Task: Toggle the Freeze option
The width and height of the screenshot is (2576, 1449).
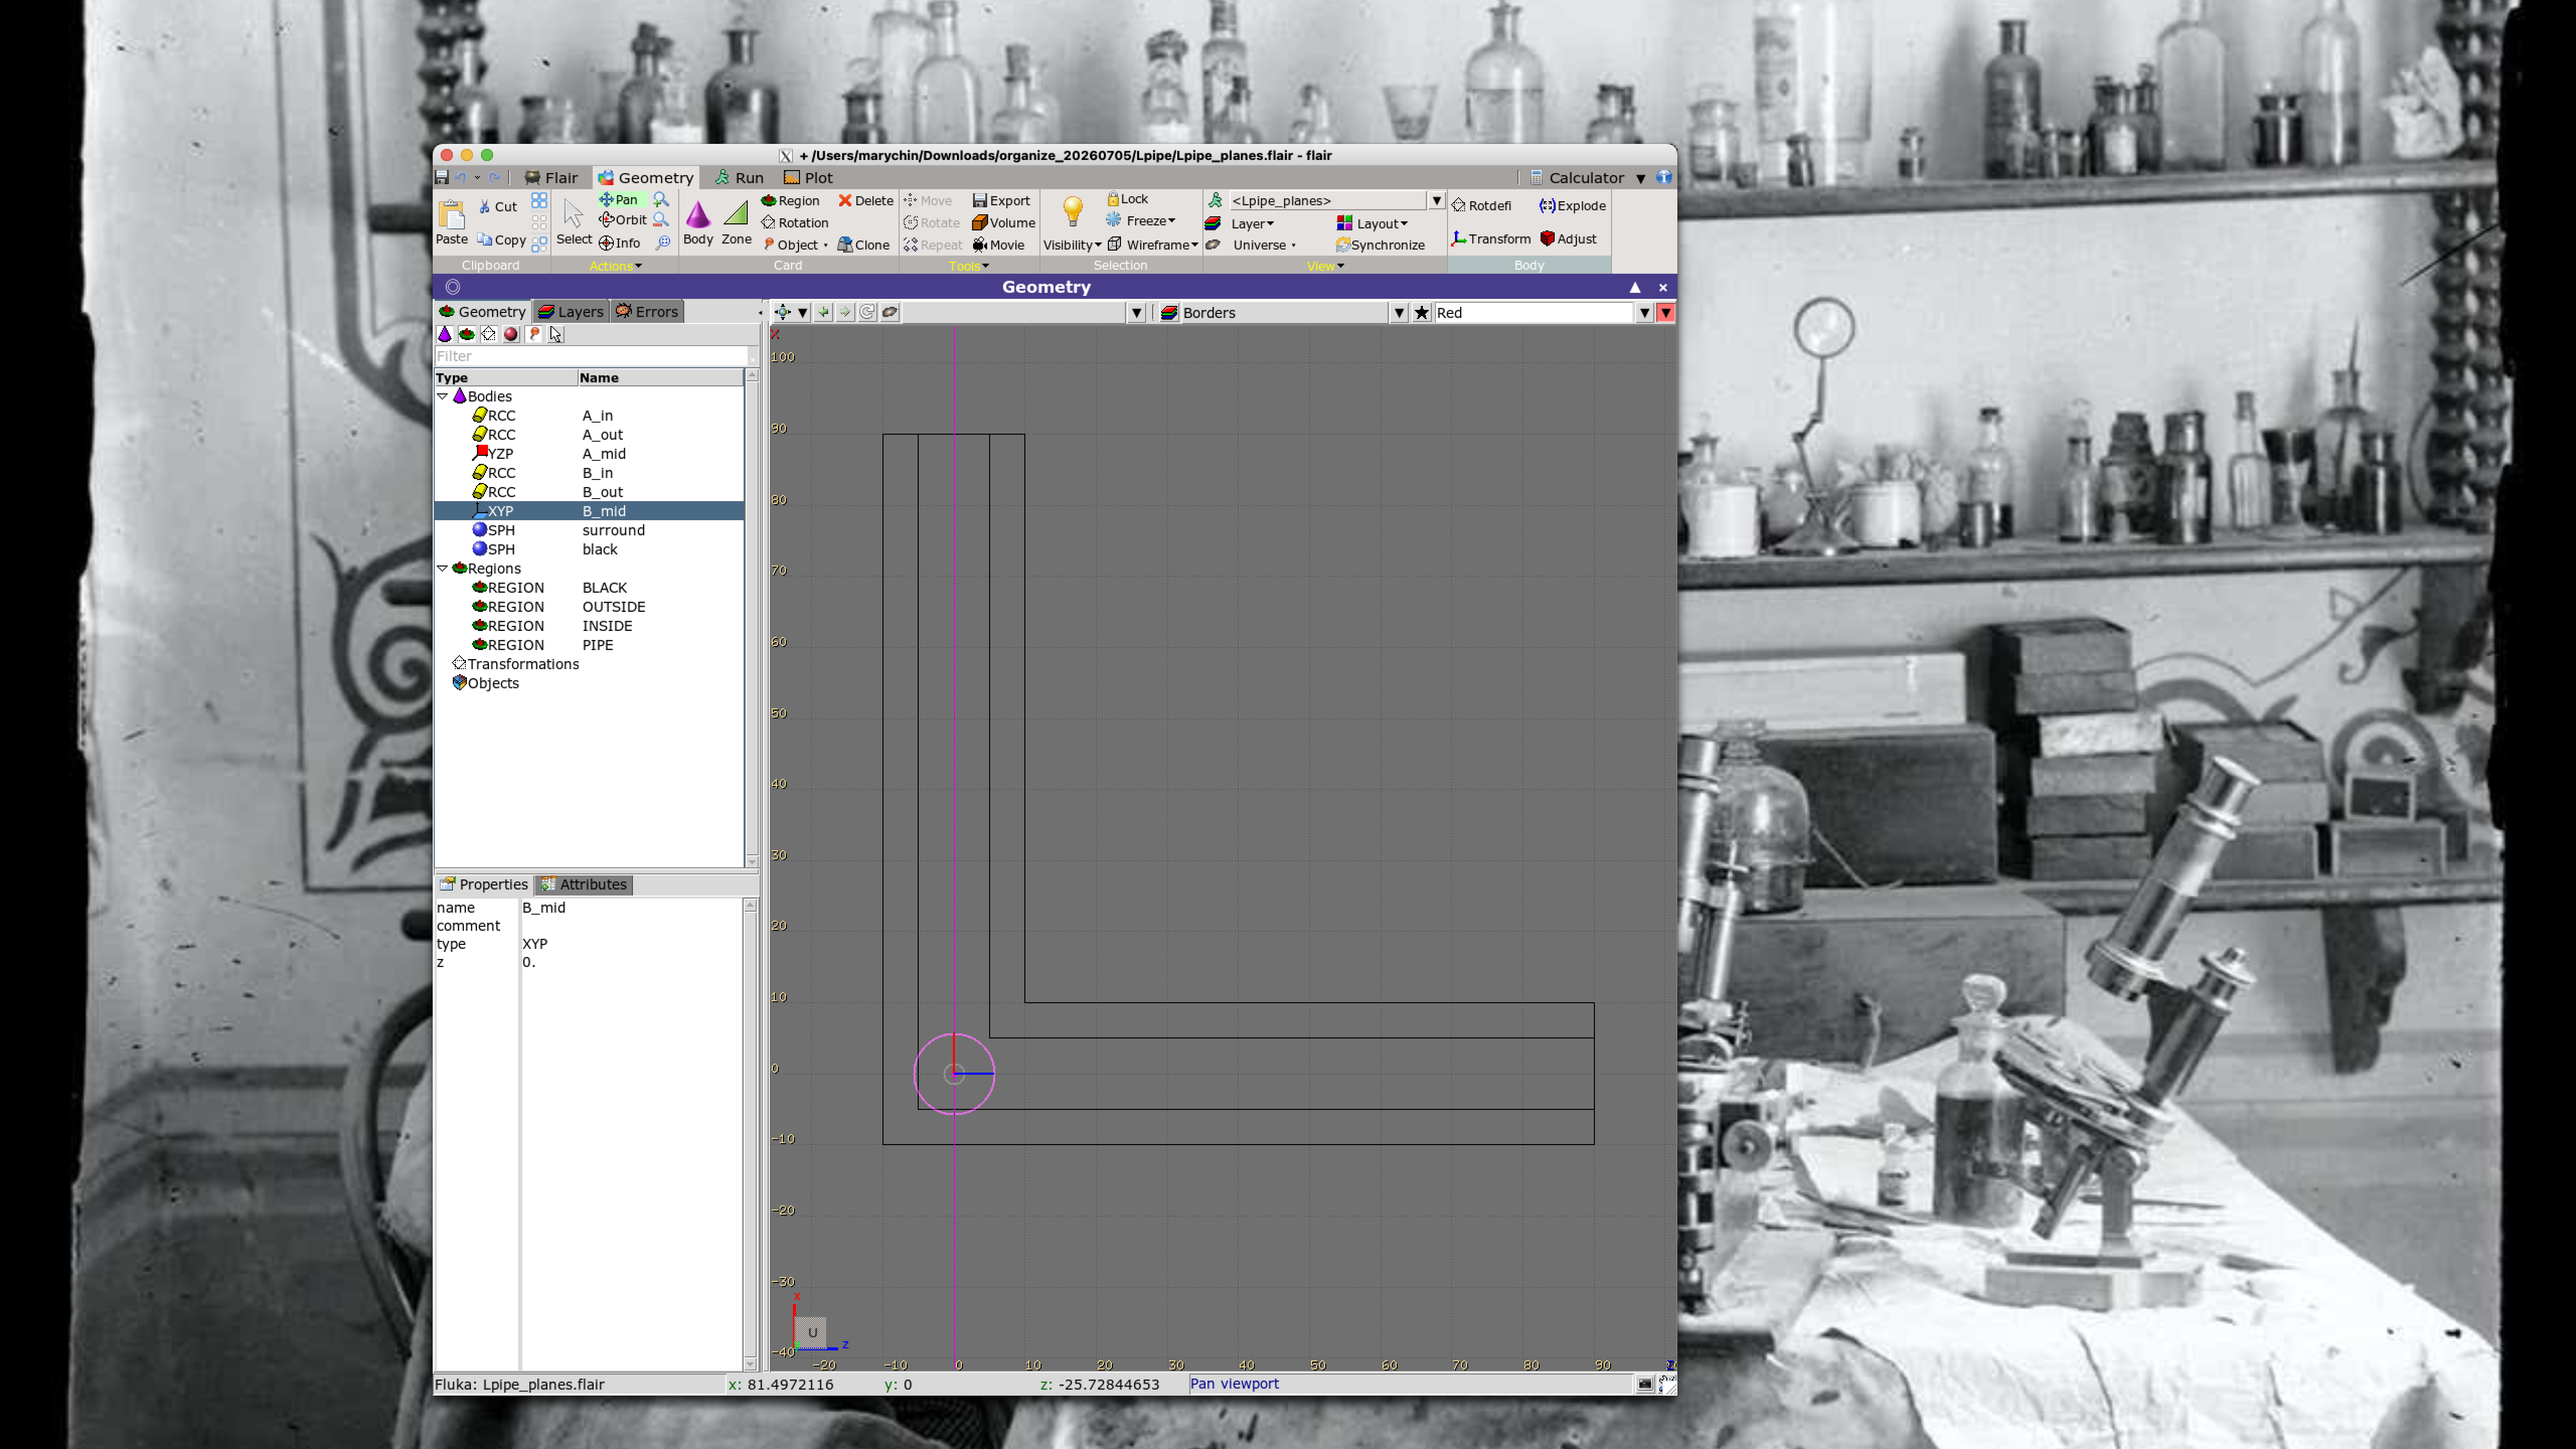Action: 1140,221
